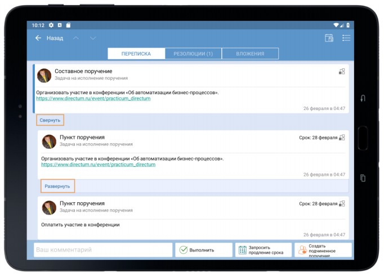Viewport: 384px width, 274px height.
Task: Open author avatar on Оплатить участие card
Action: [49, 208]
